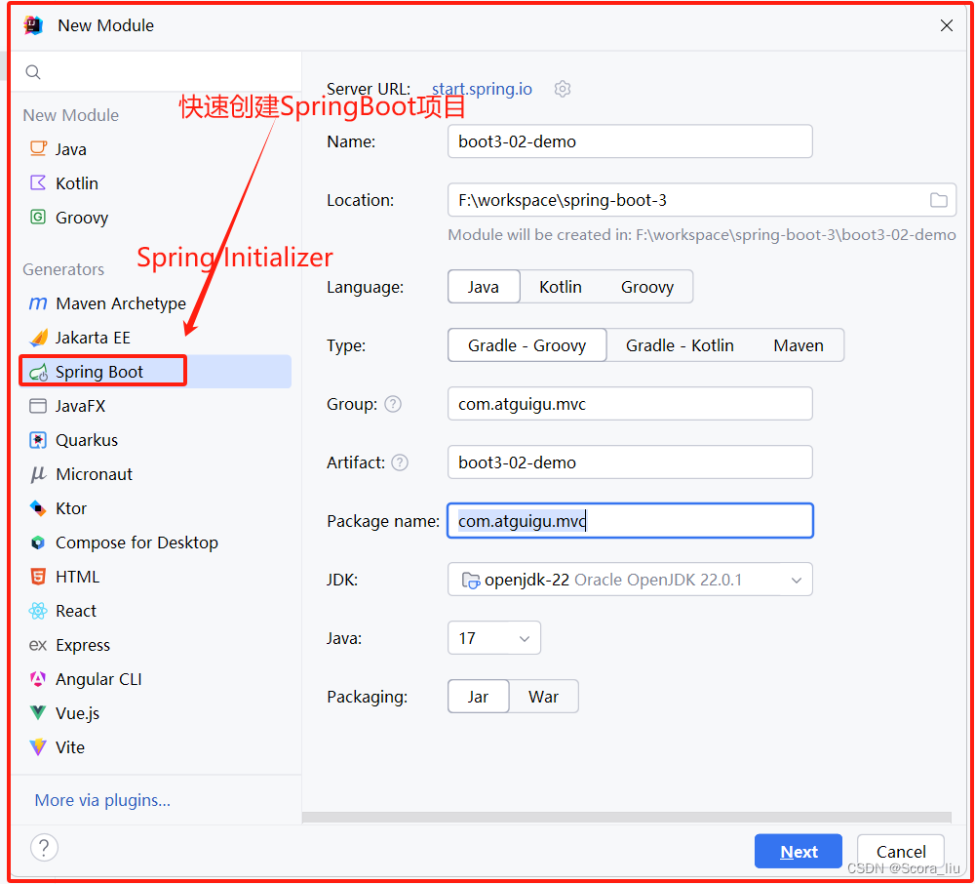Select Maven Archetype generator
This screenshot has width=975, height=884.
pyautogui.click(x=155, y=303)
